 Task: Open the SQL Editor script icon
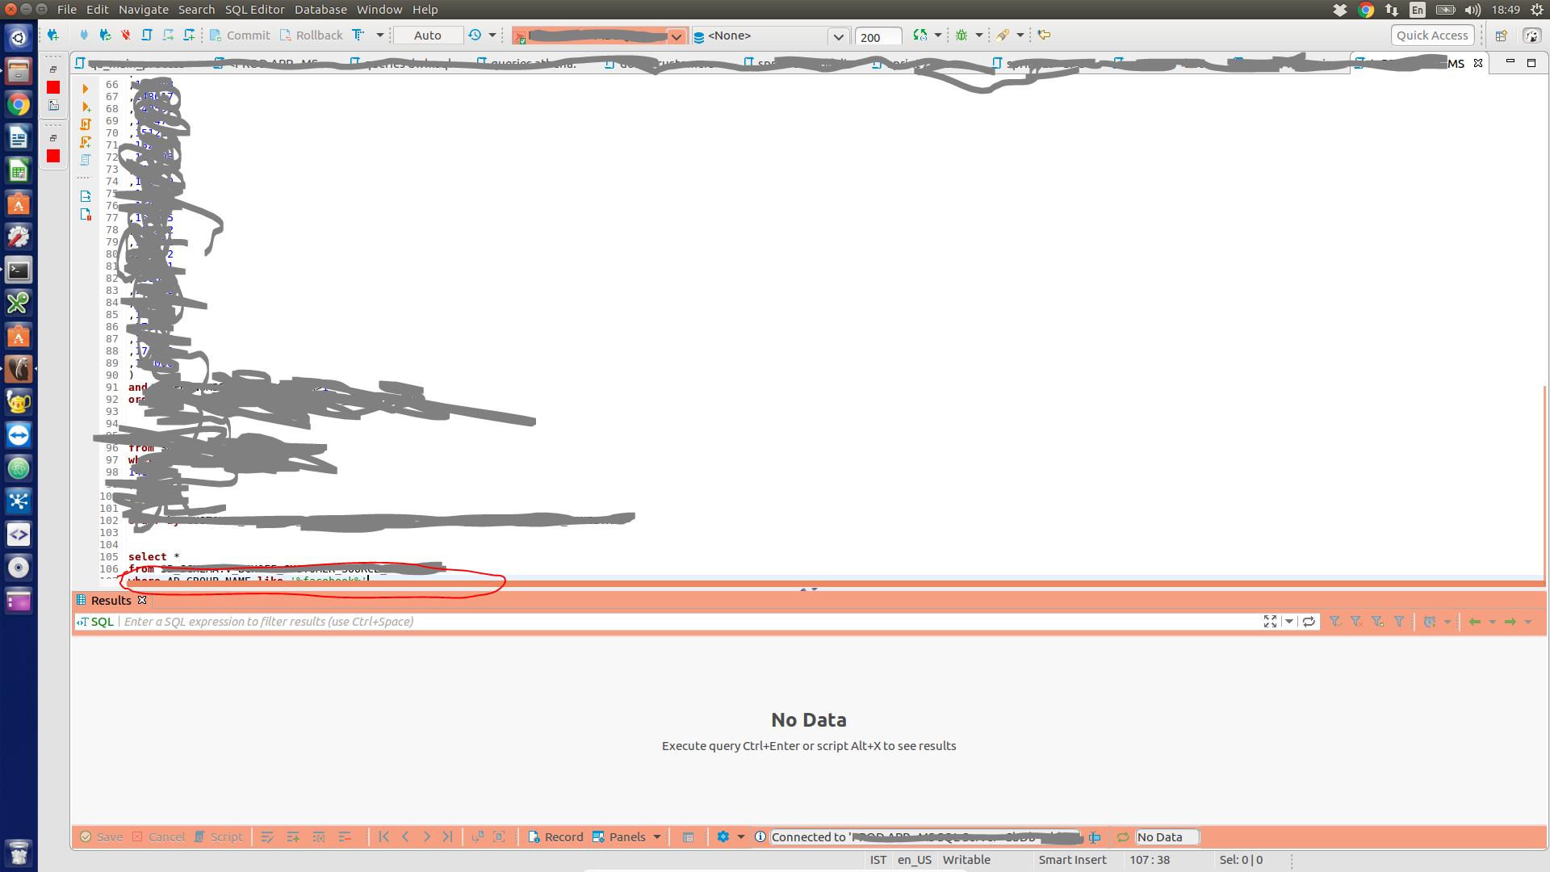pyautogui.click(x=147, y=35)
